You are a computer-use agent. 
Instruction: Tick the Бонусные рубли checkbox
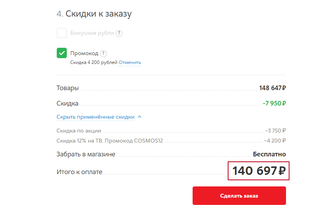click(62, 33)
